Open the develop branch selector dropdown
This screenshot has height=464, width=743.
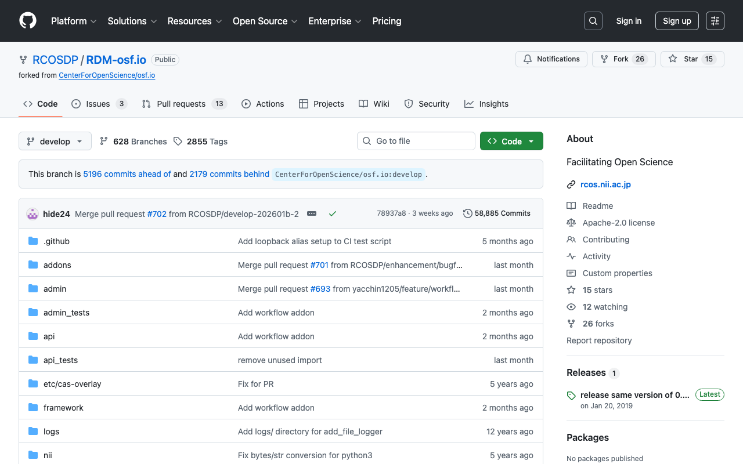pyautogui.click(x=55, y=141)
